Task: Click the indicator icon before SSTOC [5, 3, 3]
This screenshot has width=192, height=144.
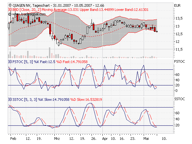Action: point(10,100)
